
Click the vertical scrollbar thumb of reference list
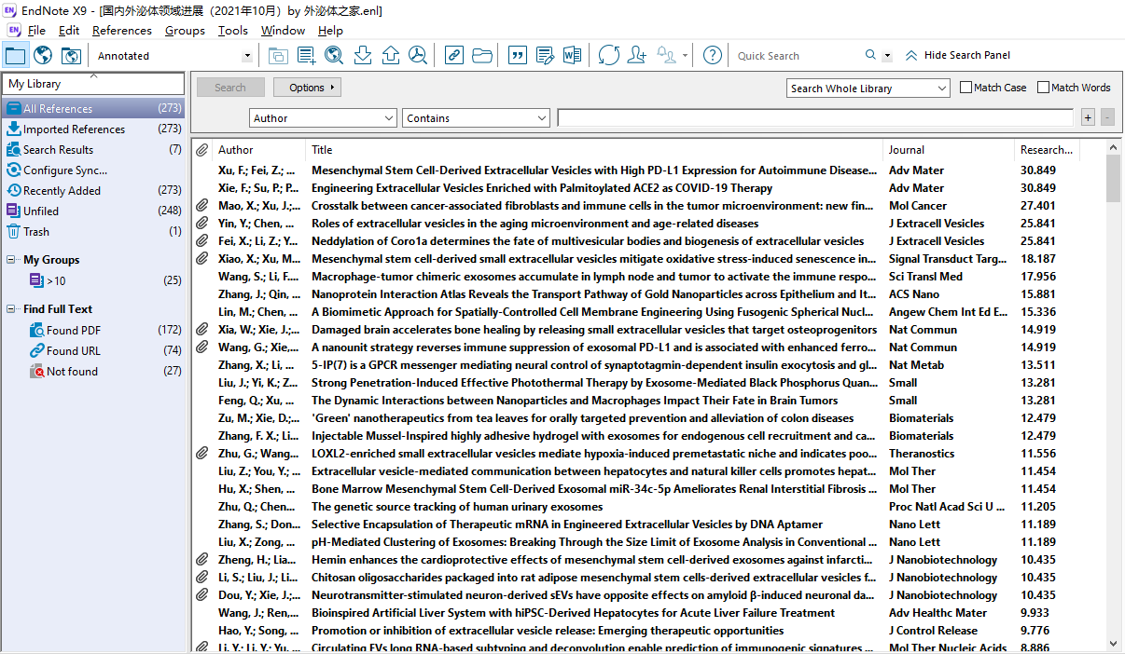1113,178
